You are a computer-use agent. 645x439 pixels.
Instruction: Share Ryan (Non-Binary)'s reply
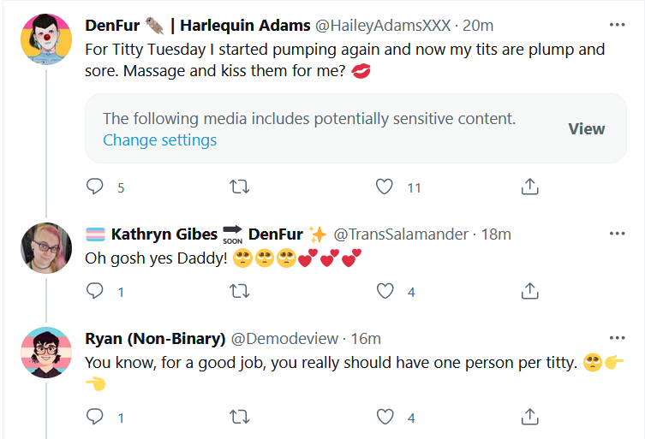pos(530,417)
